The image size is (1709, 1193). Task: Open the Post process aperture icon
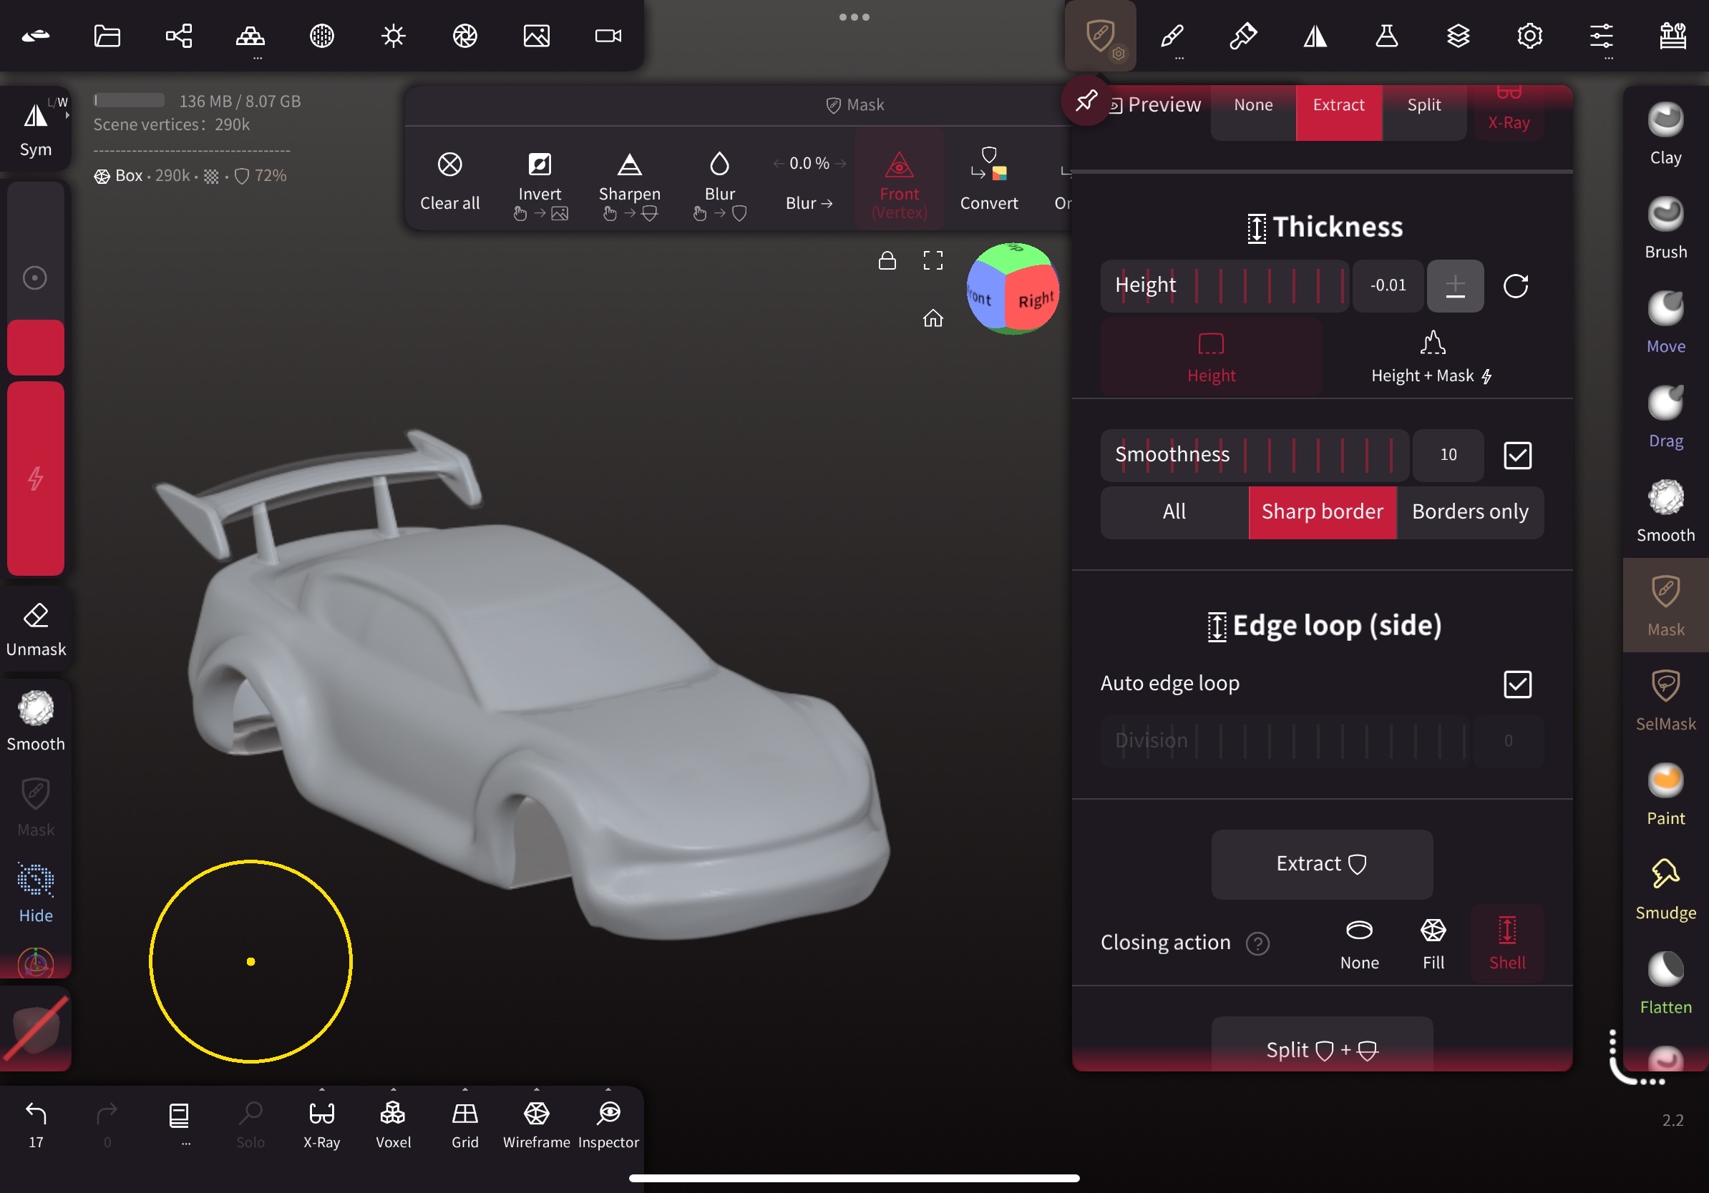[x=464, y=36]
